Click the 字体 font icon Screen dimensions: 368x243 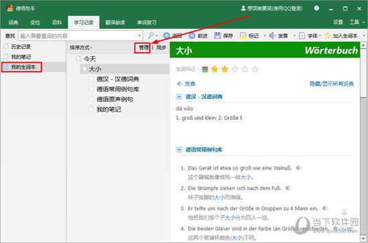[x=302, y=35]
